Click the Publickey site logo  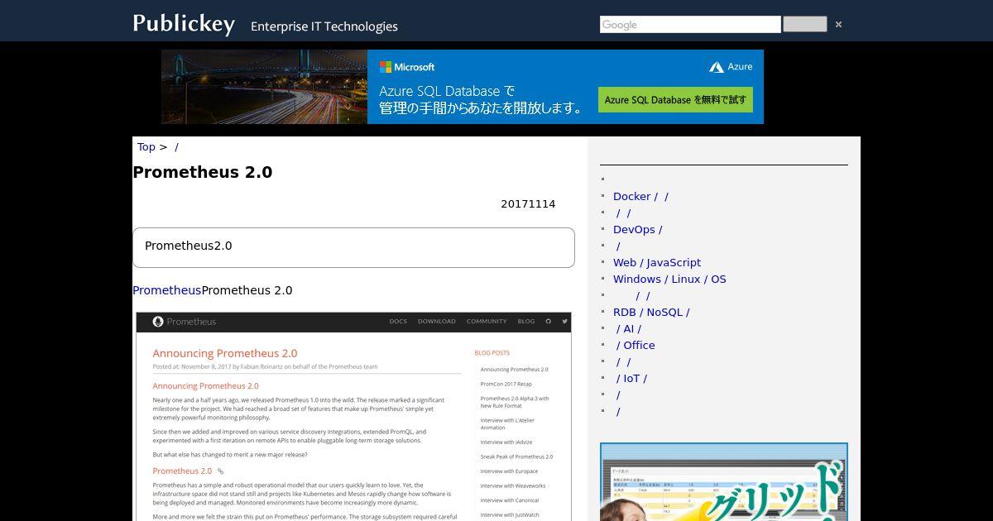pos(184,23)
